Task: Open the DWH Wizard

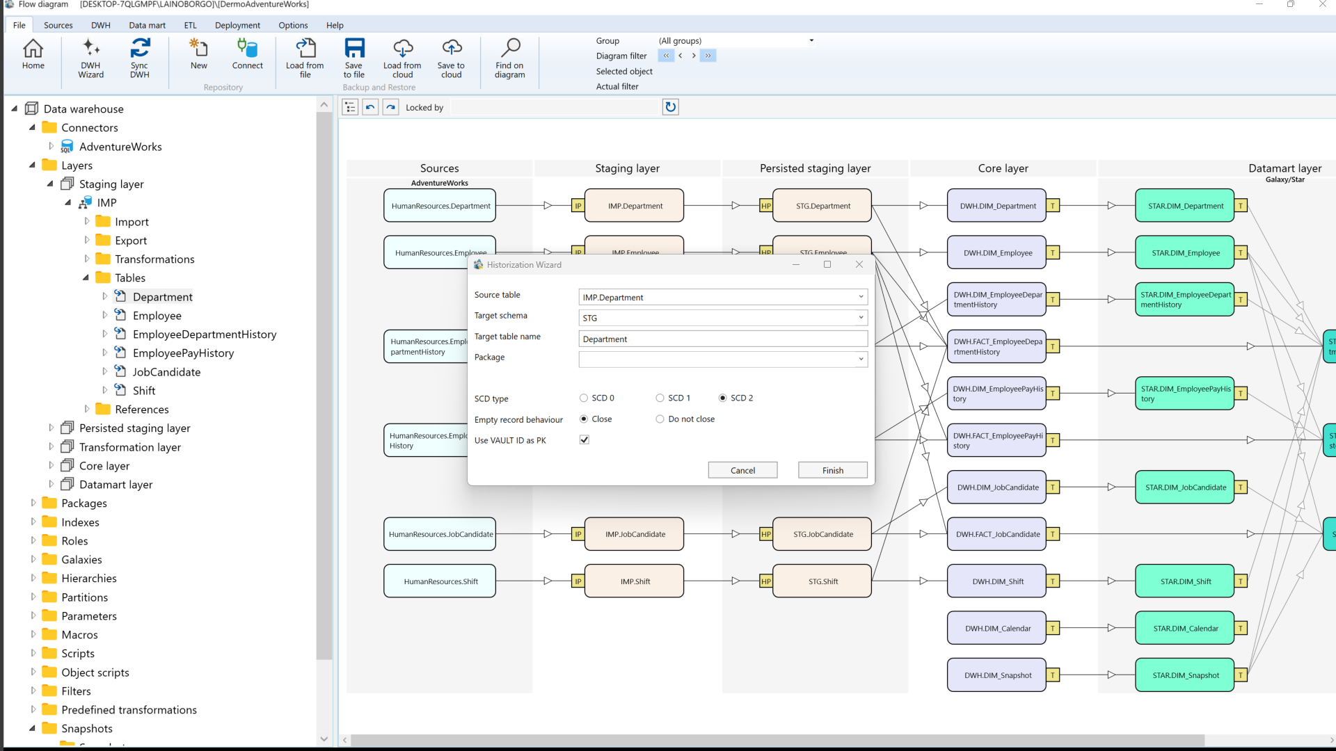Action: [x=90, y=58]
